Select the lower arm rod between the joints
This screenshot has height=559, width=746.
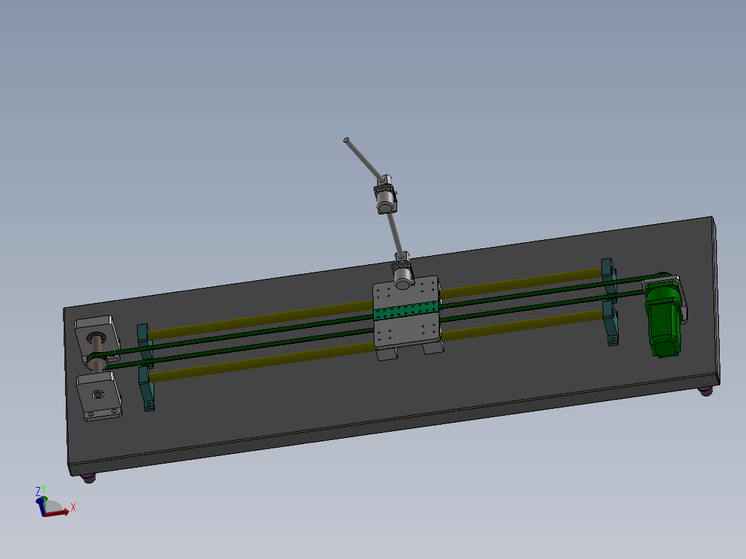coord(395,234)
